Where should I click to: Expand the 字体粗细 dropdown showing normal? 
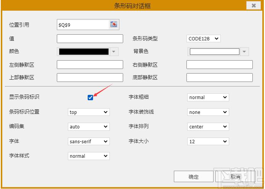click(208, 97)
